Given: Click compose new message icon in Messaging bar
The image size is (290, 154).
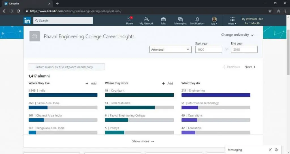Looking at the screenshot, I should pos(270,150).
